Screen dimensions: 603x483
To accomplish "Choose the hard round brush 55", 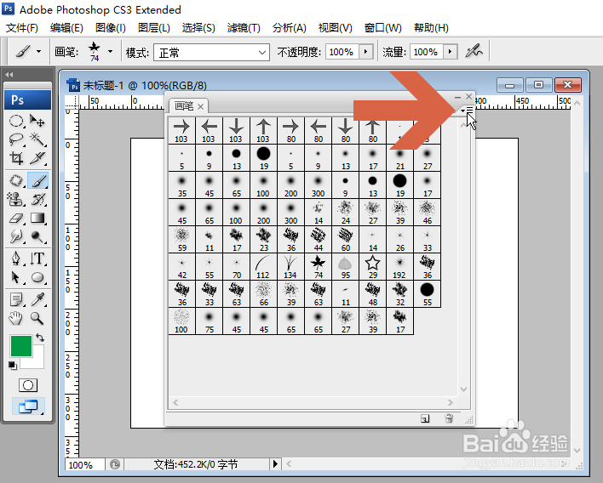I will [x=428, y=294].
